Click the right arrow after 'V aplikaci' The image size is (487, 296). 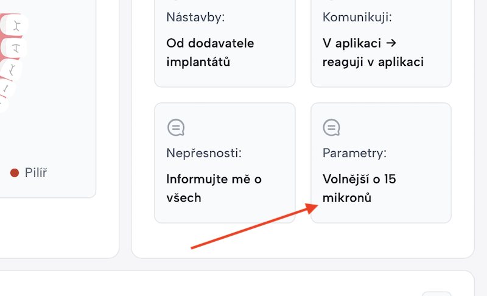(391, 43)
